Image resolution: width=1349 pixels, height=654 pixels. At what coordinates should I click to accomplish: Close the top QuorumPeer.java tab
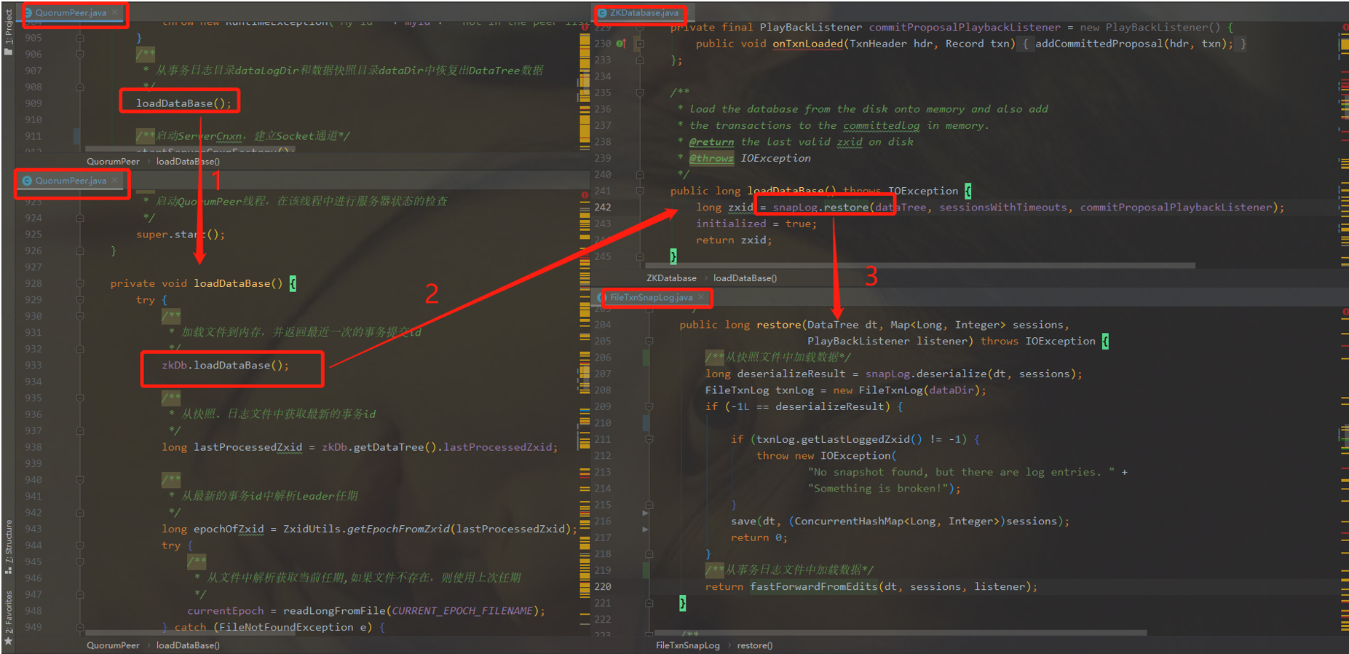(x=115, y=12)
